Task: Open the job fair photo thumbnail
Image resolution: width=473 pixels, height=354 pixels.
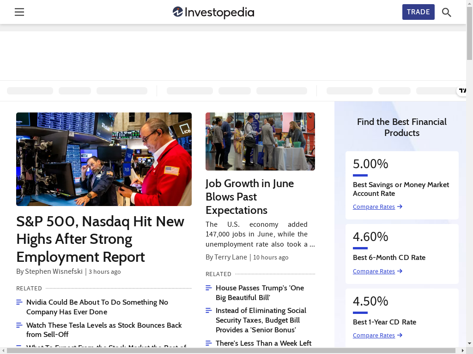Action: [260, 142]
